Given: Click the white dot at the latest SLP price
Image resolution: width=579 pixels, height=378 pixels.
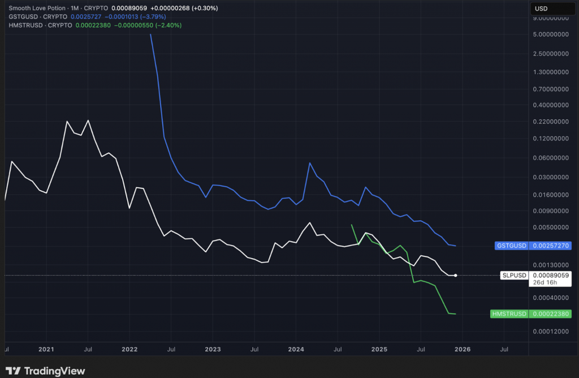Looking at the screenshot, I should (456, 276).
